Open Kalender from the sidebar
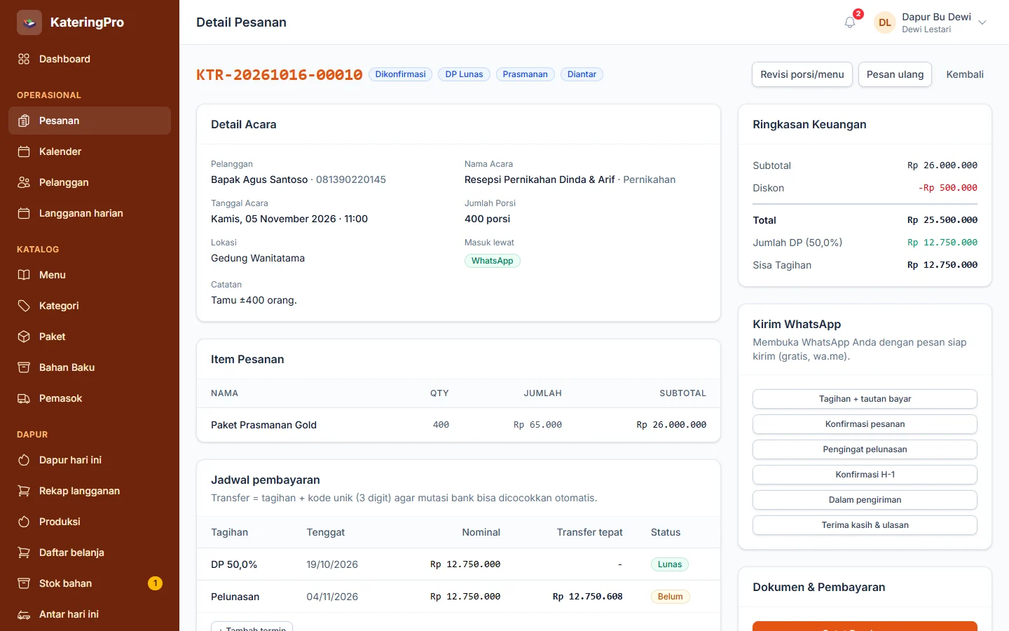The image size is (1009, 631). [x=90, y=151]
